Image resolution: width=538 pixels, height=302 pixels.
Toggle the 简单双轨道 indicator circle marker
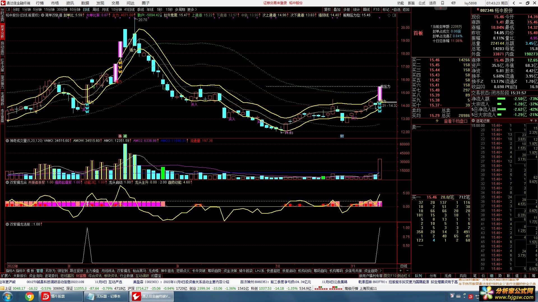[43, 15]
